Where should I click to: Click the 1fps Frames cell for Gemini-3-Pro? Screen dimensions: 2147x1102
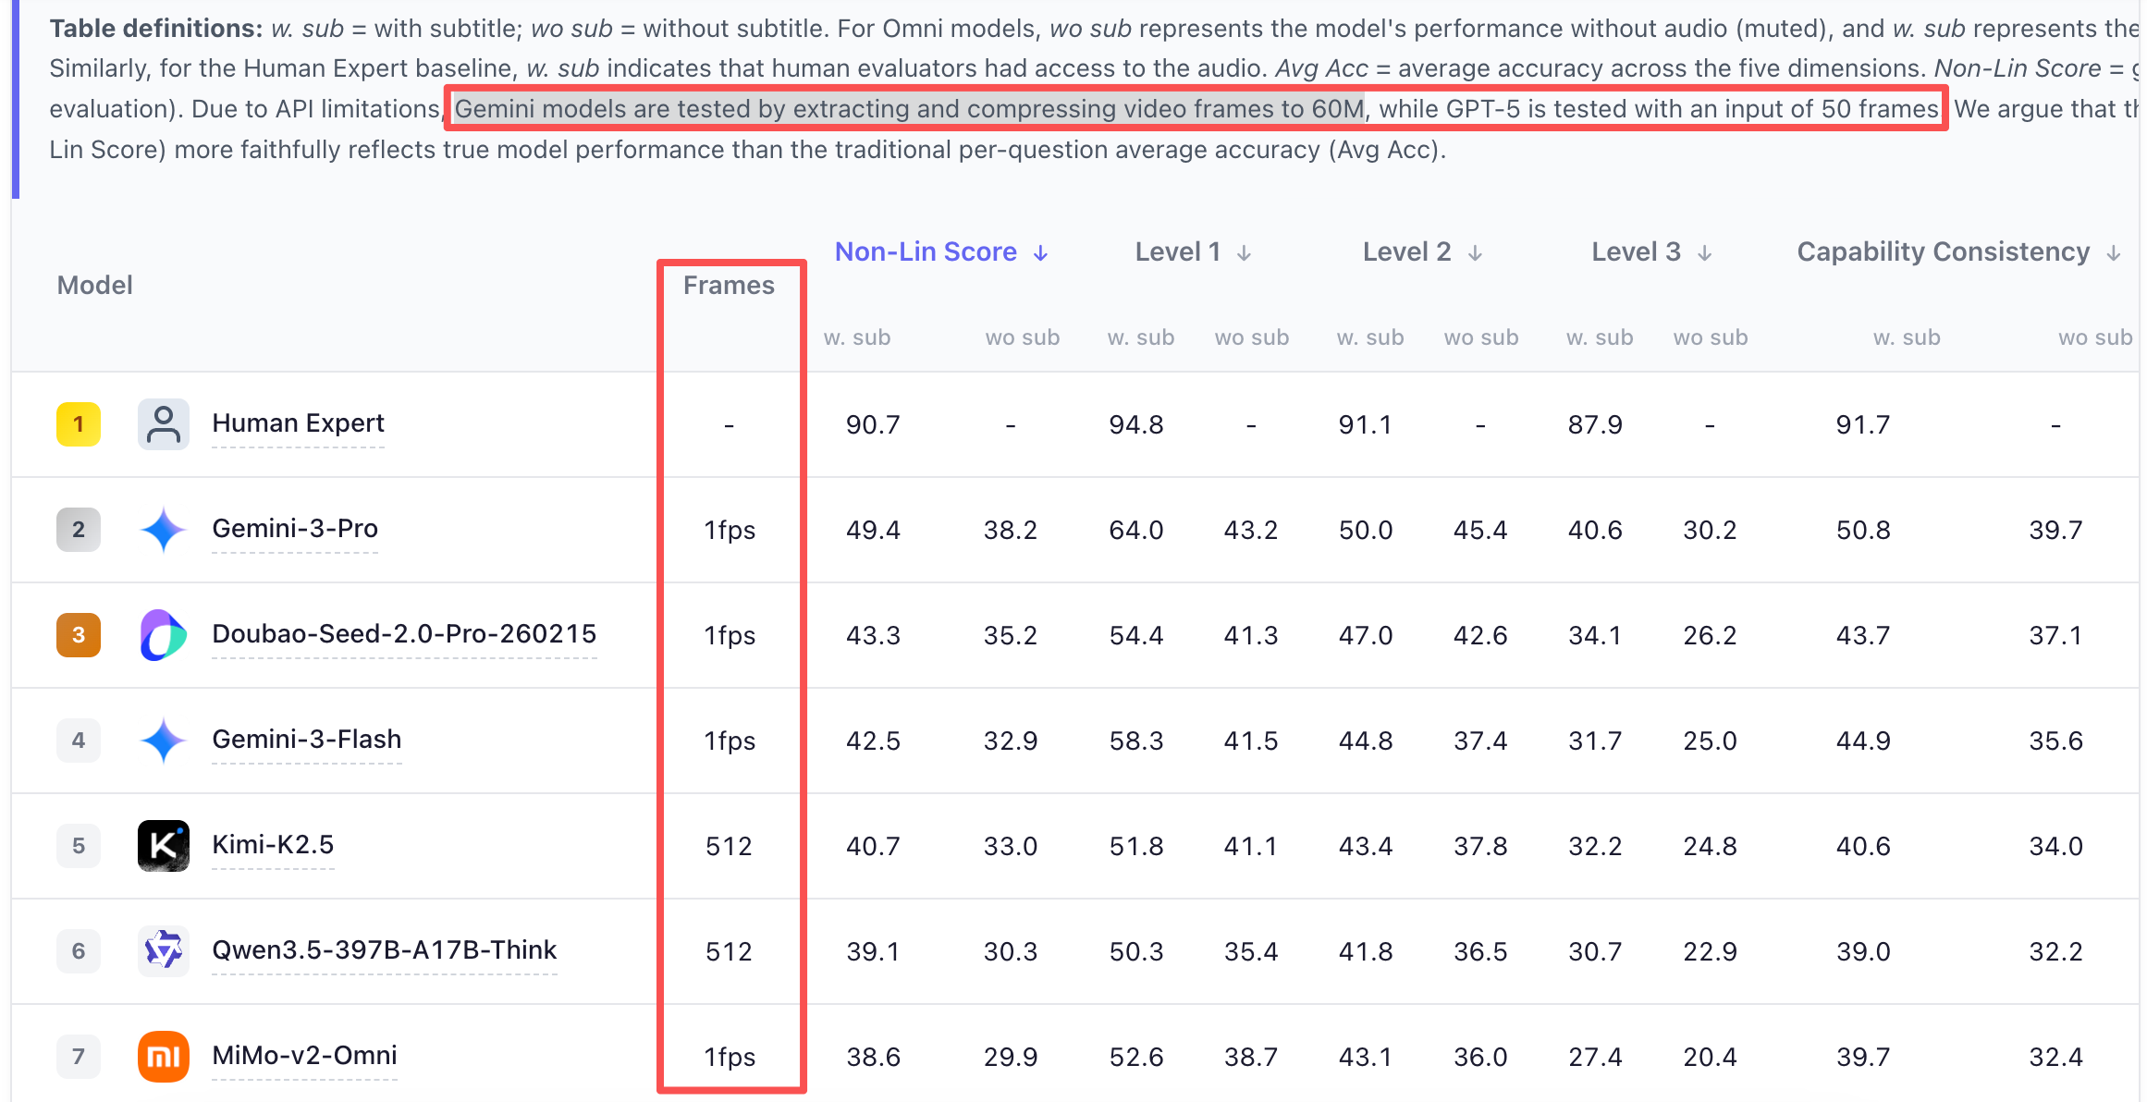pyautogui.click(x=730, y=531)
